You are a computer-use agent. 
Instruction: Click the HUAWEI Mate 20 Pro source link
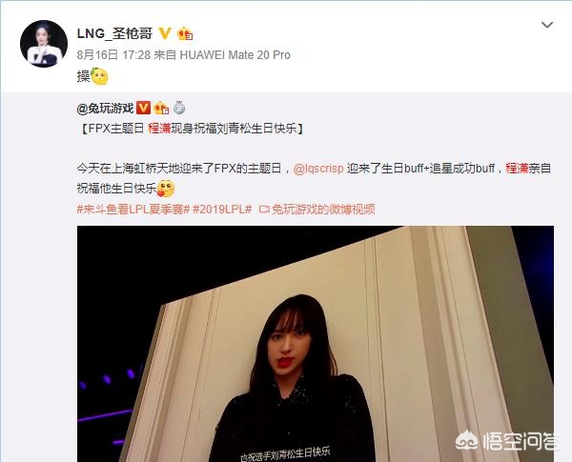tap(235, 55)
